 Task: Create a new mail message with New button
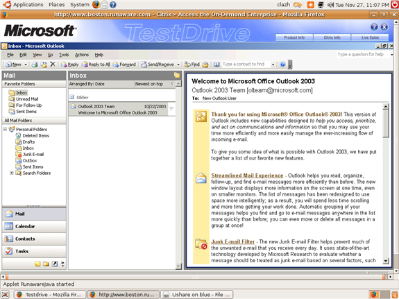(x=14, y=65)
